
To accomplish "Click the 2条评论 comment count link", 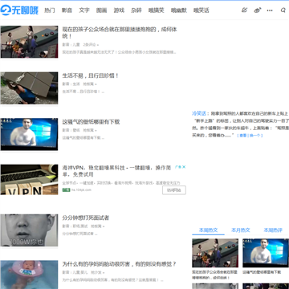I will (91, 45).
